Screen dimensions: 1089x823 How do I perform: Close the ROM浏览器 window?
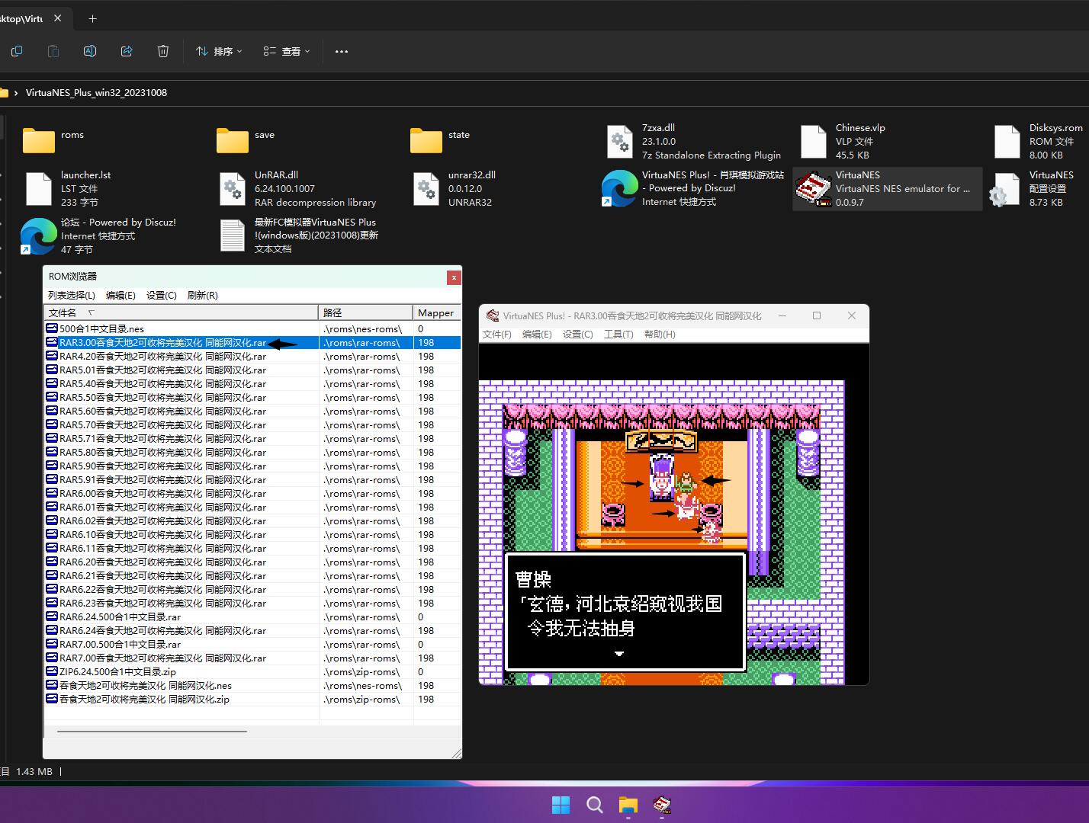[454, 277]
